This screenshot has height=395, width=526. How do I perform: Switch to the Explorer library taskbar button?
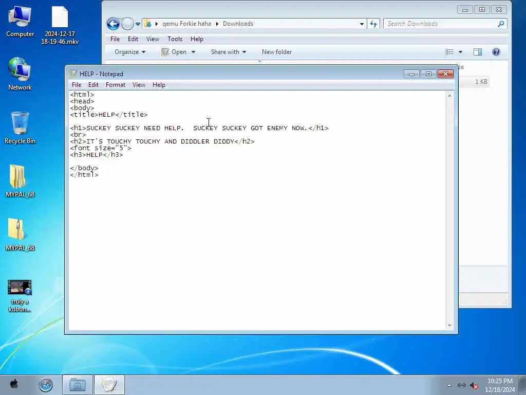78,385
